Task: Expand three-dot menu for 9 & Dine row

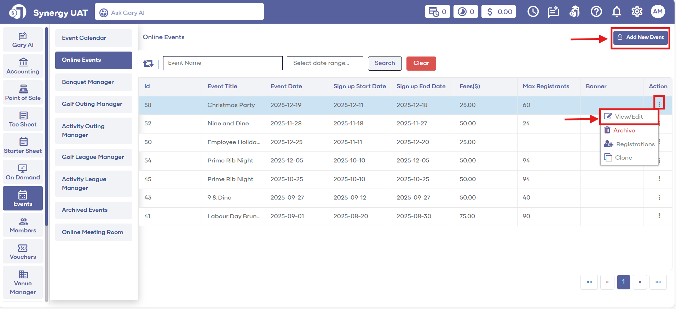Action: click(x=659, y=197)
